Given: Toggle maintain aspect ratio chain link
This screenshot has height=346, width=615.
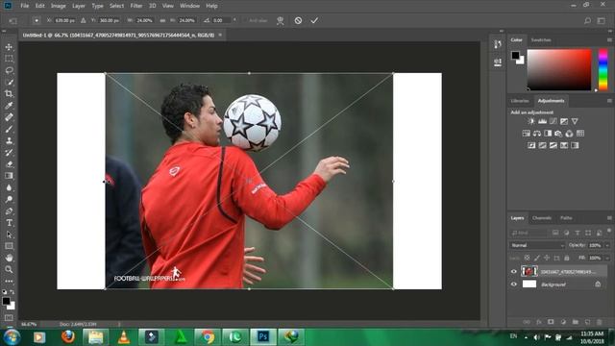Looking at the screenshot, I should coord(162,20).
